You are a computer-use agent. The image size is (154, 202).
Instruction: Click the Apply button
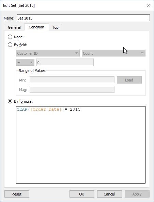(x=137, y=194)
